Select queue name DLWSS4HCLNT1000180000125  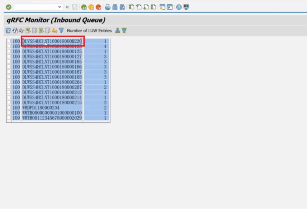pyautogui.click(x=52, y=51)
